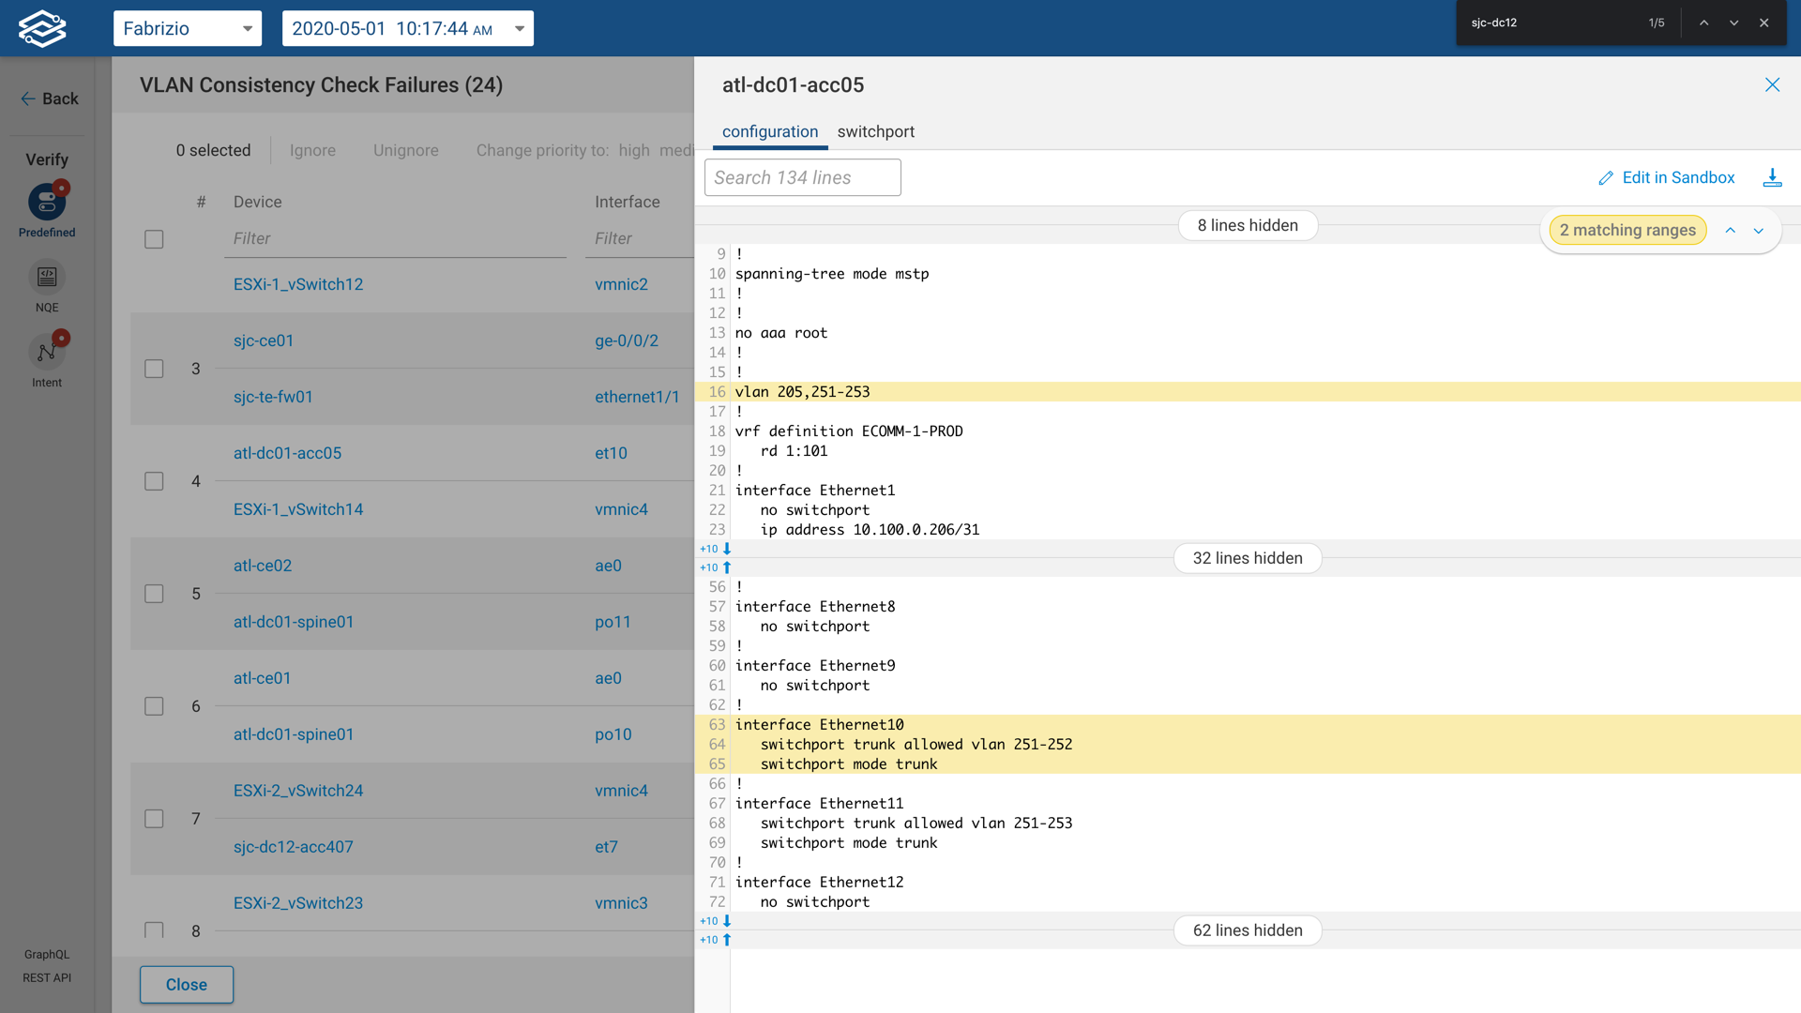
Task: Select the NQE sidebar icon
Action: [x=46, y=277]
